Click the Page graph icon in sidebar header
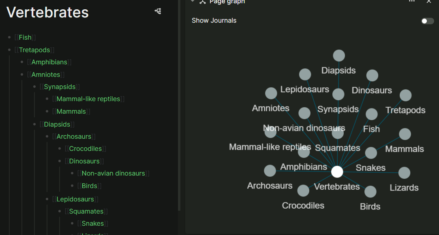The height and width of the screenshot is (235, 439). tap(203, 2)
